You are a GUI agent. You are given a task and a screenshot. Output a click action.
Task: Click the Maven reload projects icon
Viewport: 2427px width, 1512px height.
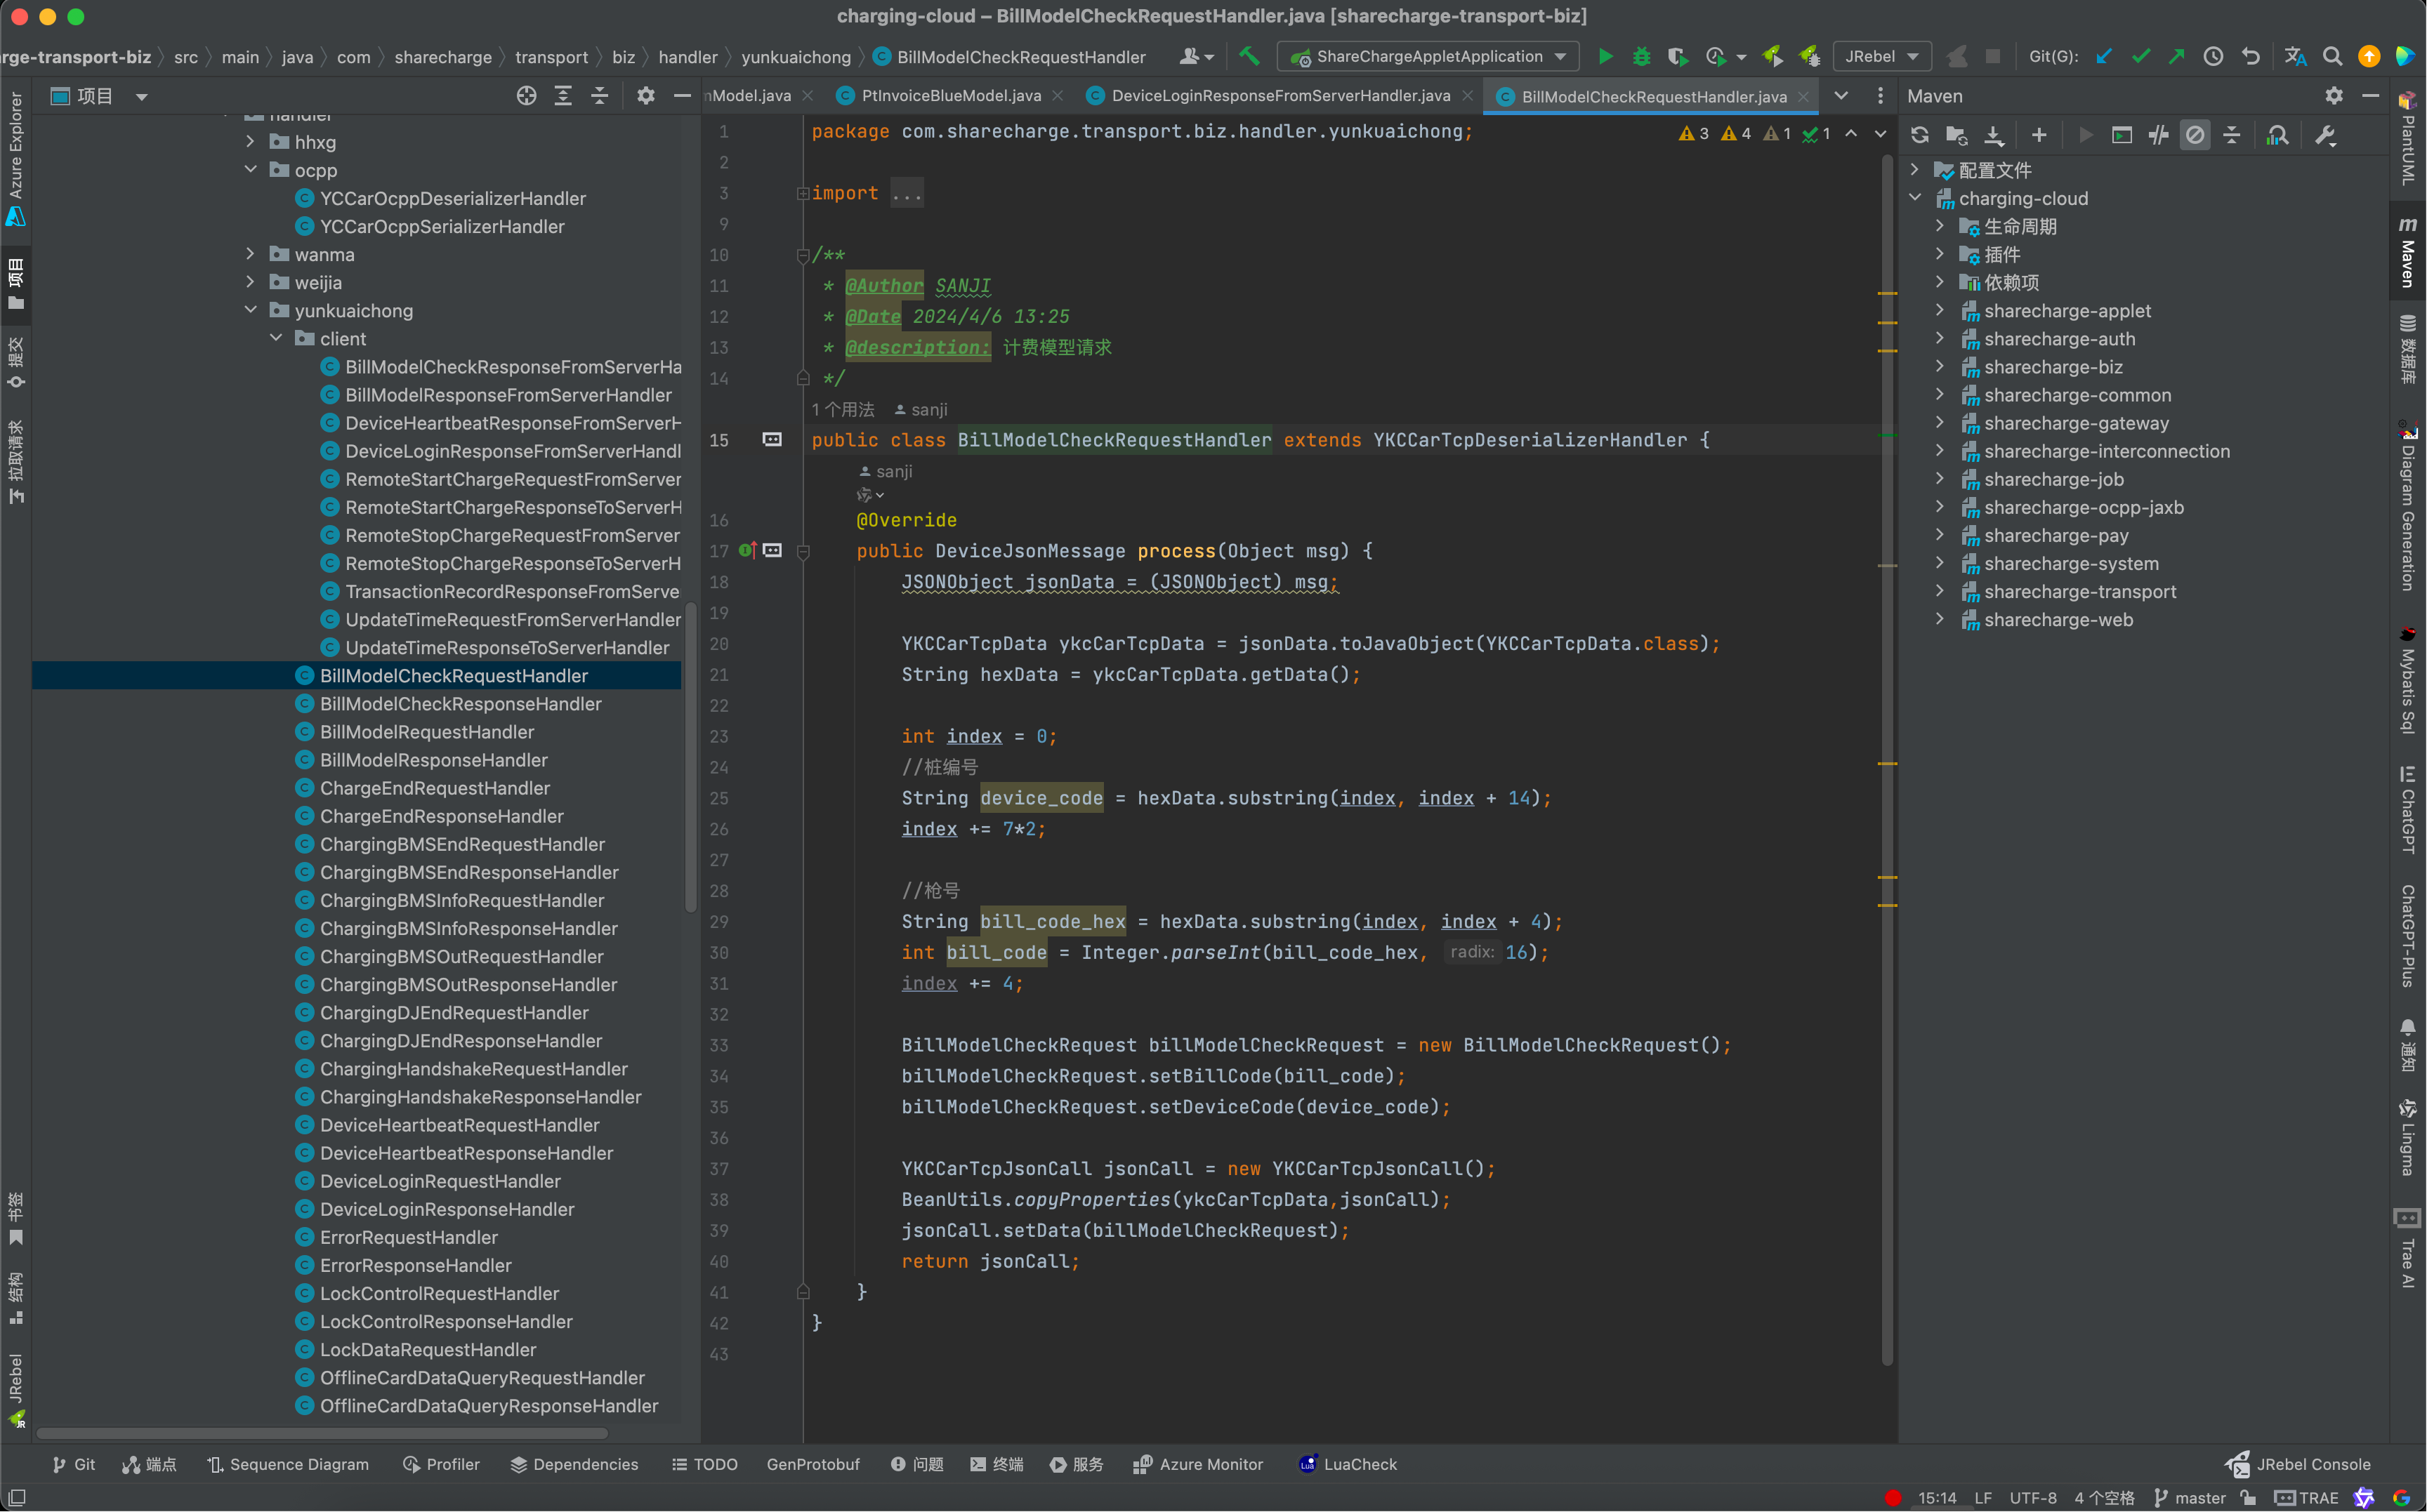[1919, 135]
